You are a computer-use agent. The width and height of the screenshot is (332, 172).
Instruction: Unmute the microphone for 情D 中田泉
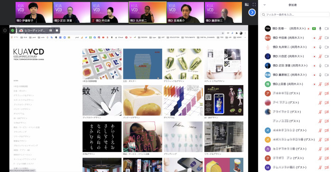[320, 38]
